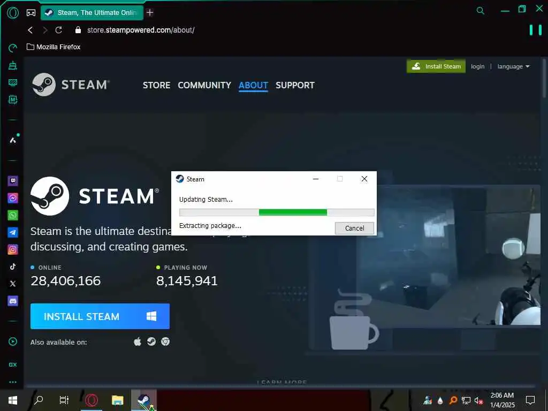Image resolution: width=548 pixels, height=411 pixels.
Task: Click the ONLINE count 28,406,166
Action: [x=65, y=280]
